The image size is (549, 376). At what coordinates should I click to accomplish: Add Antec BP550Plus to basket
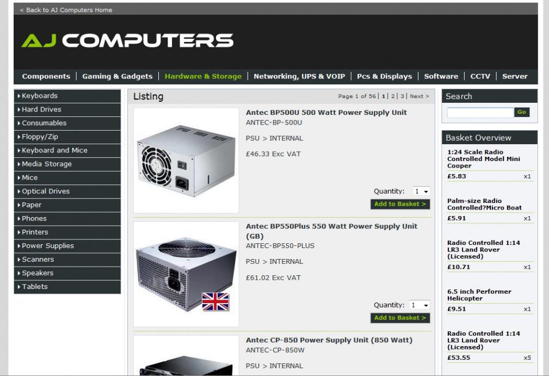click(400, 318)
